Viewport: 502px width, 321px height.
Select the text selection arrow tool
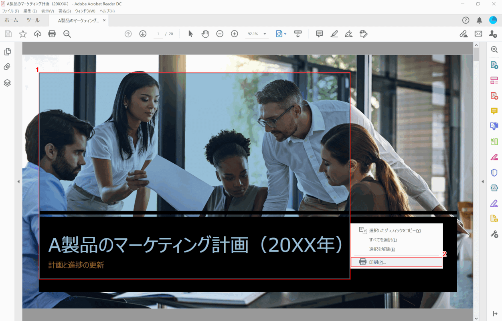190,34
